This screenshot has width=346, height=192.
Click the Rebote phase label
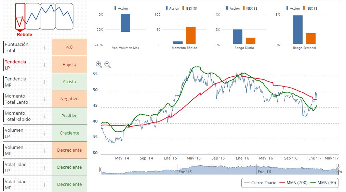pos(24,35)
